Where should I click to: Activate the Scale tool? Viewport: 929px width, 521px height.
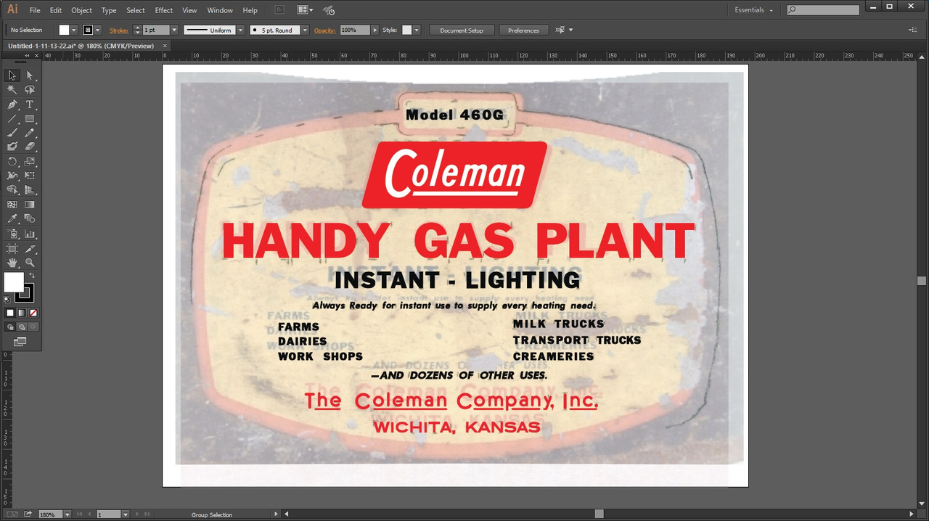coord(30,162)
